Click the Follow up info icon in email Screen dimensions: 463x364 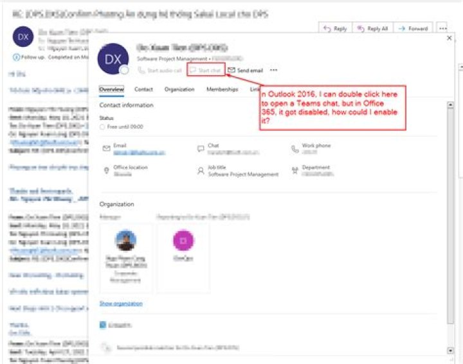coord(16,57)
